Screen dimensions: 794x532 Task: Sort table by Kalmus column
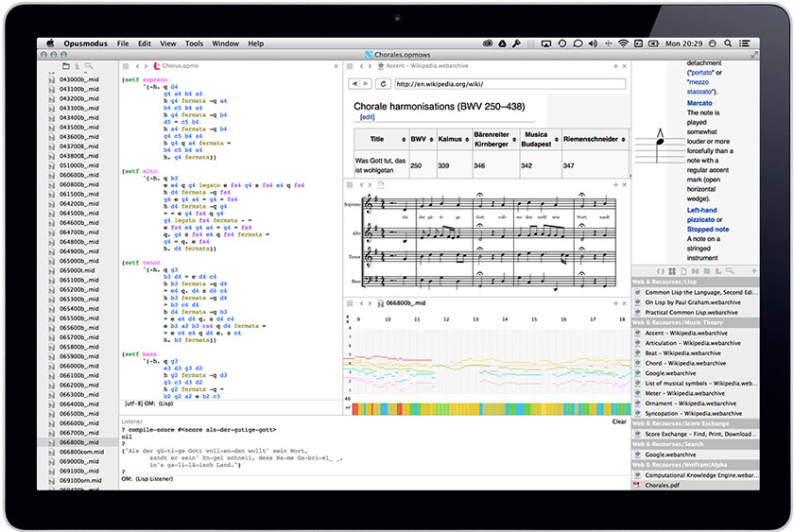pyautogui.click(x=467, y=139)
